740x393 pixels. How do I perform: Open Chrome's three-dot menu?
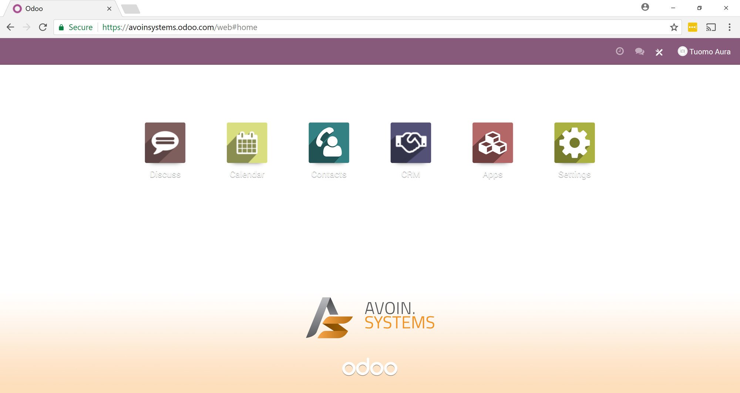coord(729,27)
